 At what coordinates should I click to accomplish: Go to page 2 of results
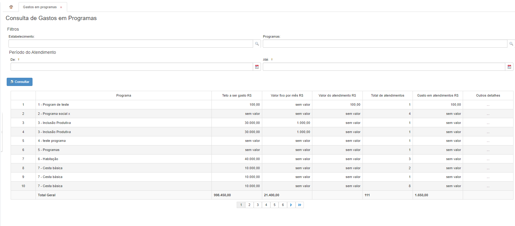249,205
